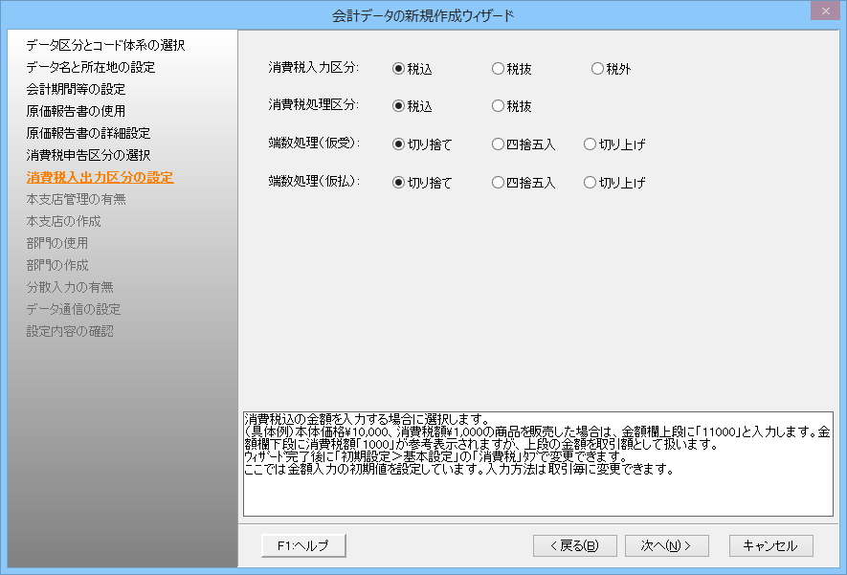Set 端数処理(仮受) to 切り上げ
This screenshot has width=847, height=575.
click(590, 144)
